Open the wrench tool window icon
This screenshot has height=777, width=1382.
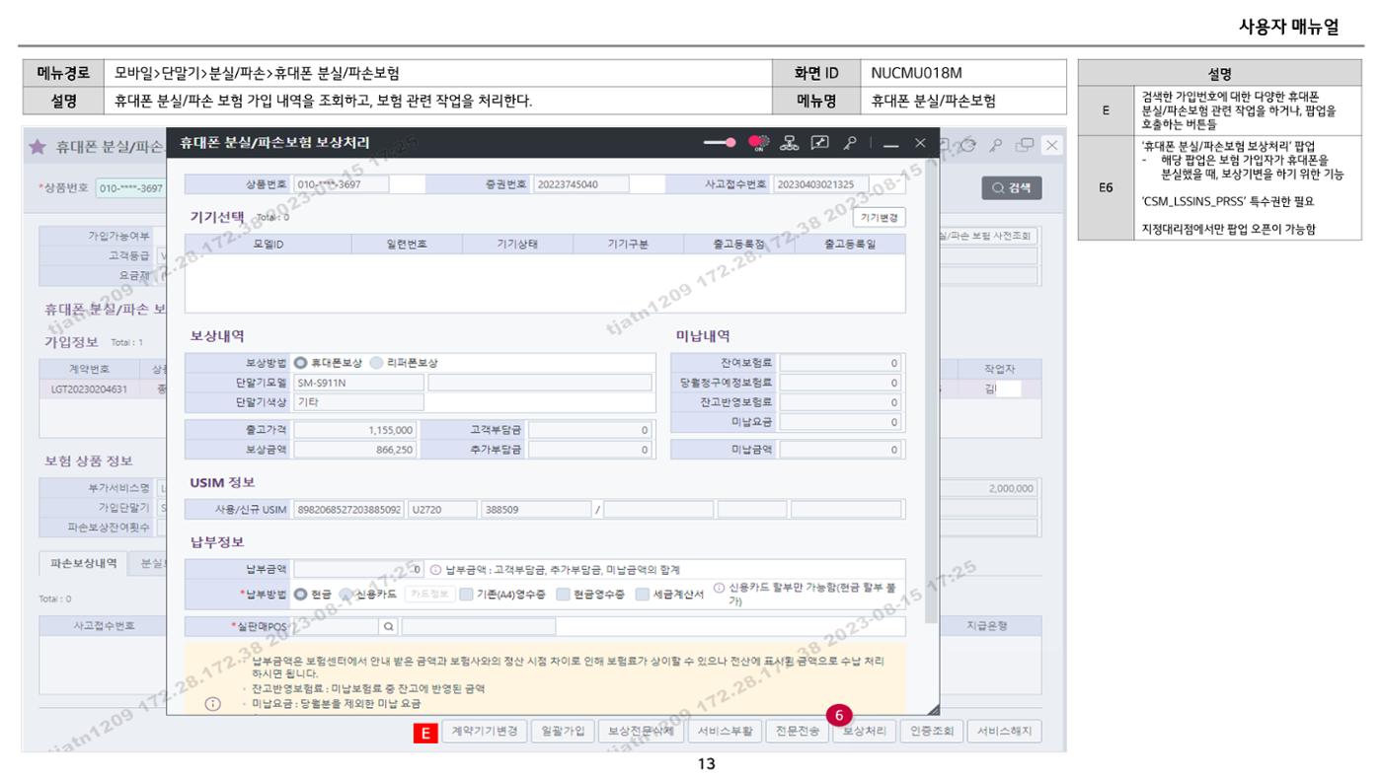[x=819, y=143]
